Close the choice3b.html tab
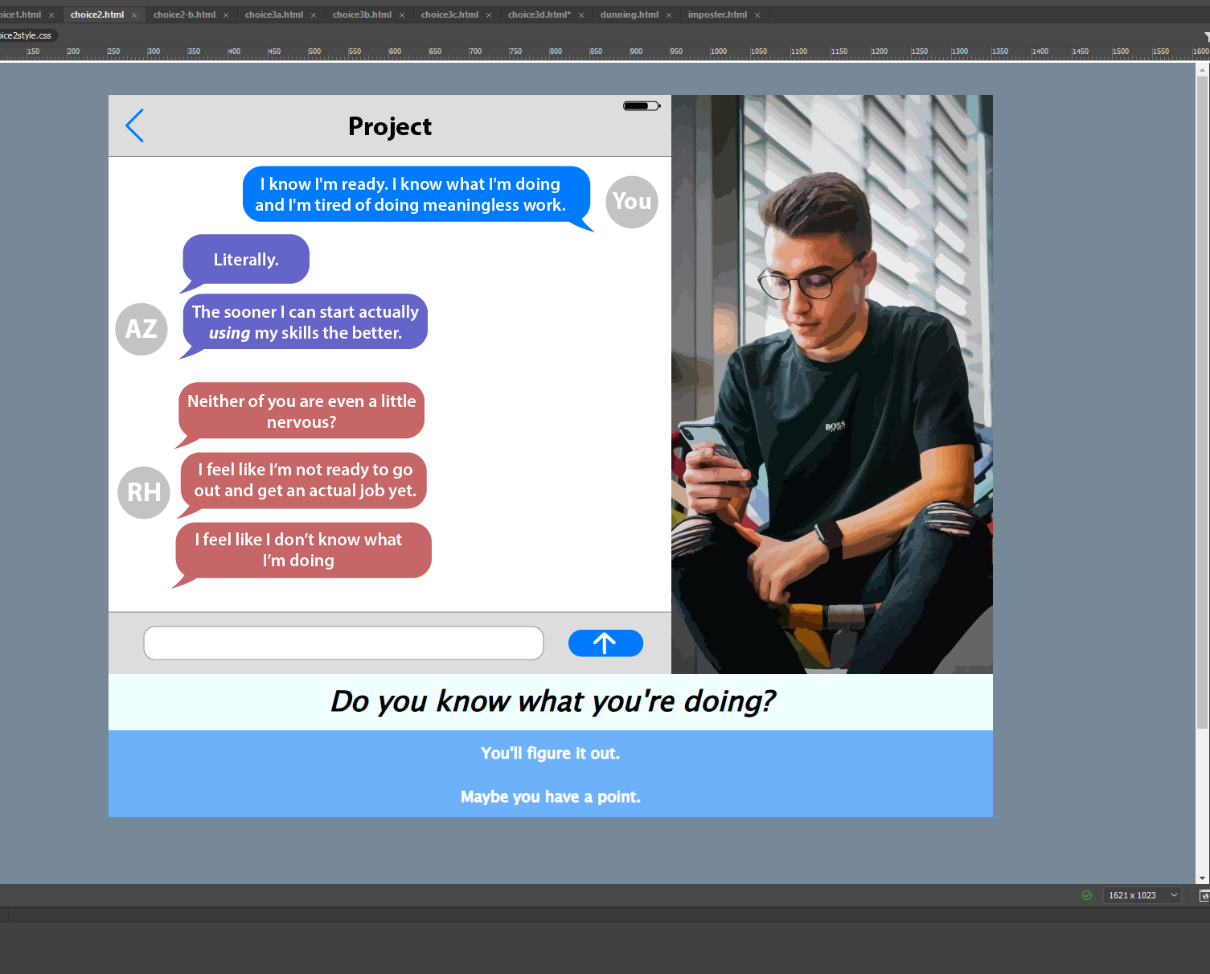1210x974 pixels. (402, 15)
